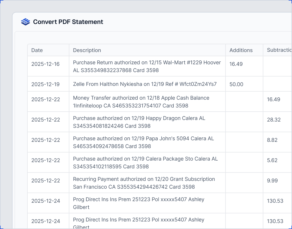The image size is (292, 229).
Task: Click the 8.82 subtraction amount
Action: click(272, 140)
